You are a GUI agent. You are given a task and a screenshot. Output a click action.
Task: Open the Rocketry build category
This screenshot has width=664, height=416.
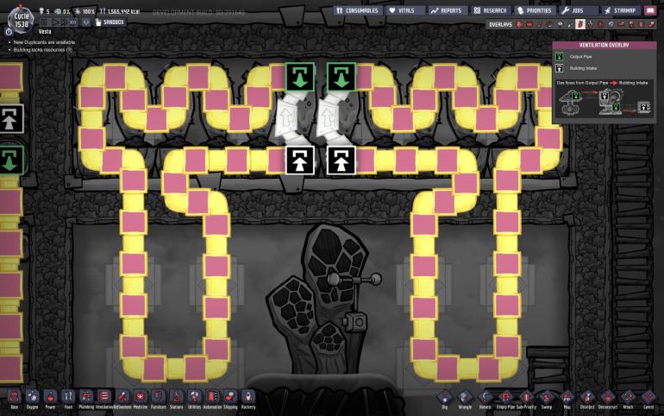248,400
